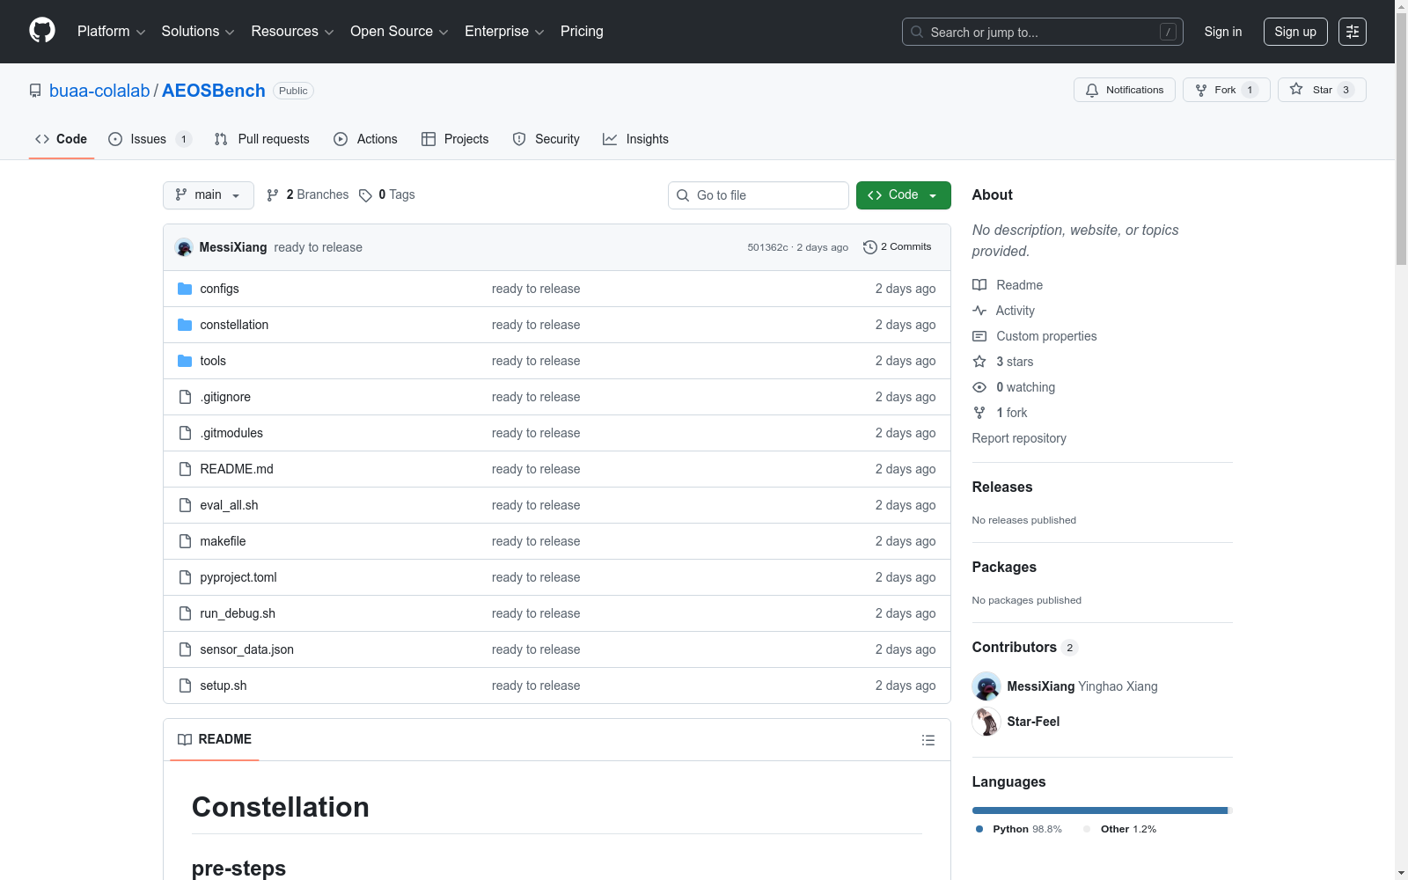1408x880 pixels.
Task: Click MessiXiang avatar in Contributors
Action: click(986, 686)
